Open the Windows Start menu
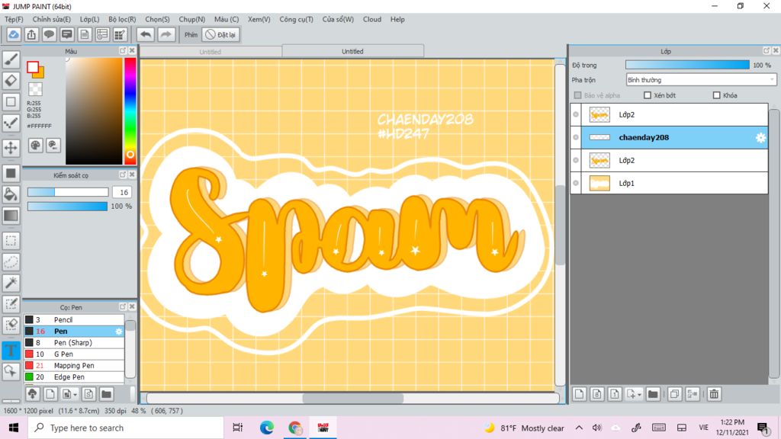This screenshot has height=439, width=781. [14, 428]
